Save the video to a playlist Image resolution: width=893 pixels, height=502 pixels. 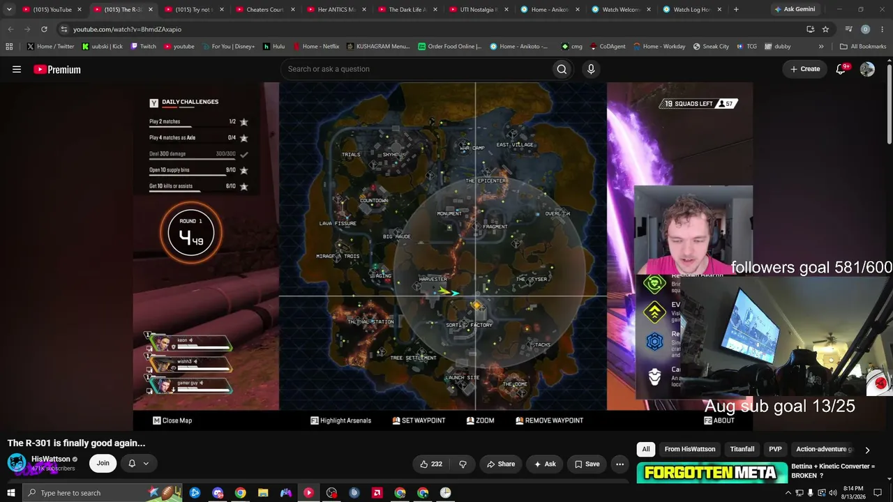pyautogui.click(x=587, y=464)
